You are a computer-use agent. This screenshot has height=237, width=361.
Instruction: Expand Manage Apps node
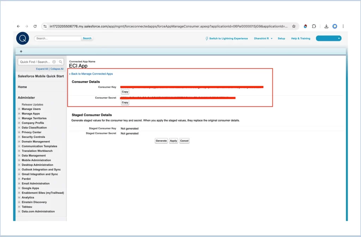[19, 113]
